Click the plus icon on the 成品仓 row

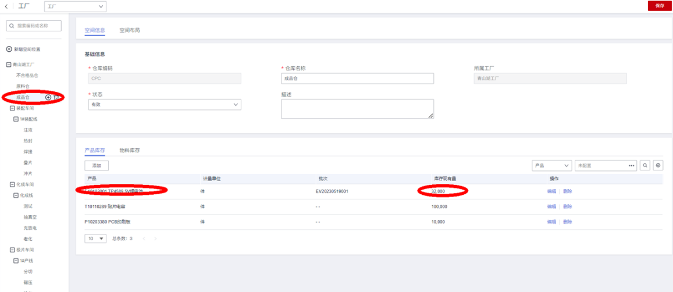tap(48, 98)
